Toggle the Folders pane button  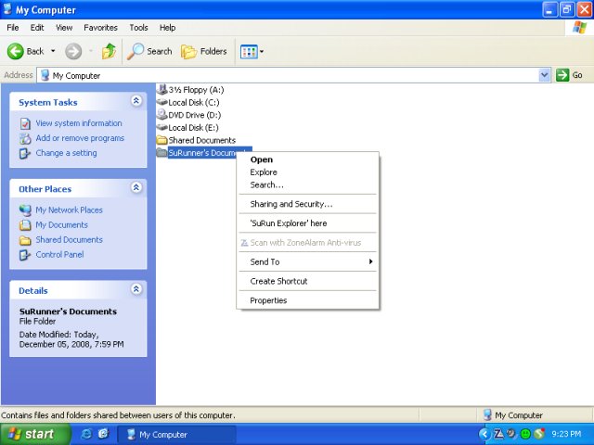(204, 51)
